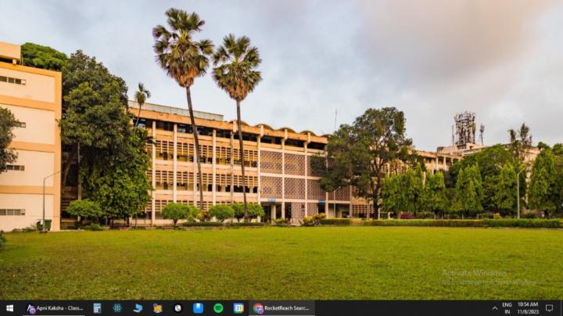Open the round white clock-like taskbar icon
The width and height of the screenshot is (563, 316).
pyautogui.click(x=178, y=308)
